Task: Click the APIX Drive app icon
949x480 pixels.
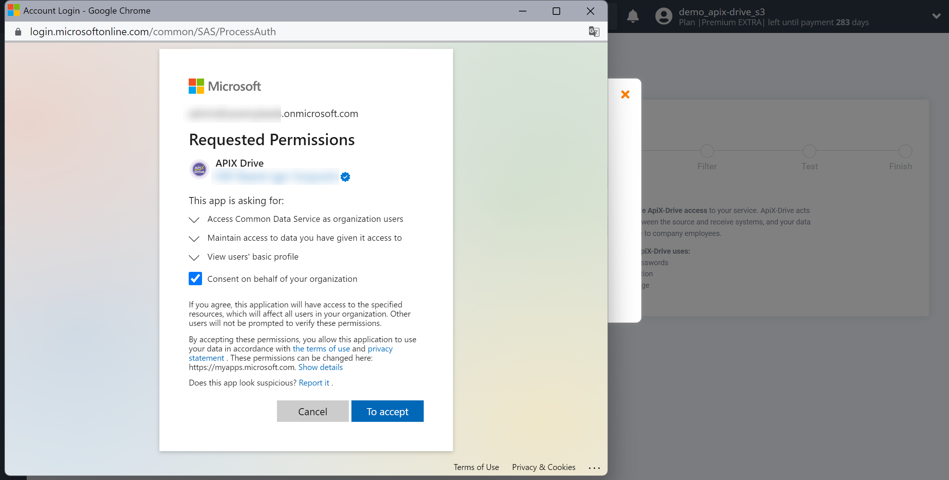Action: coord(198,169)
